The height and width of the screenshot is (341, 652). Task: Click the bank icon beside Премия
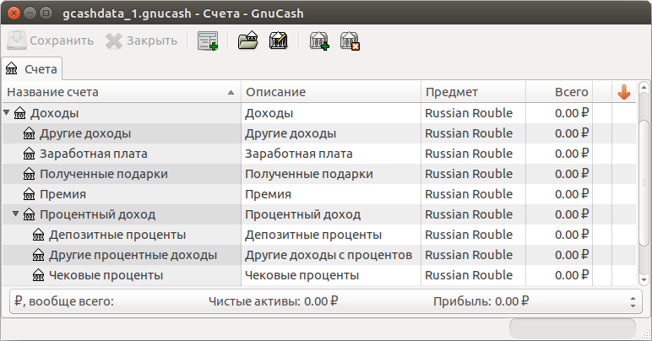point(29,194)
